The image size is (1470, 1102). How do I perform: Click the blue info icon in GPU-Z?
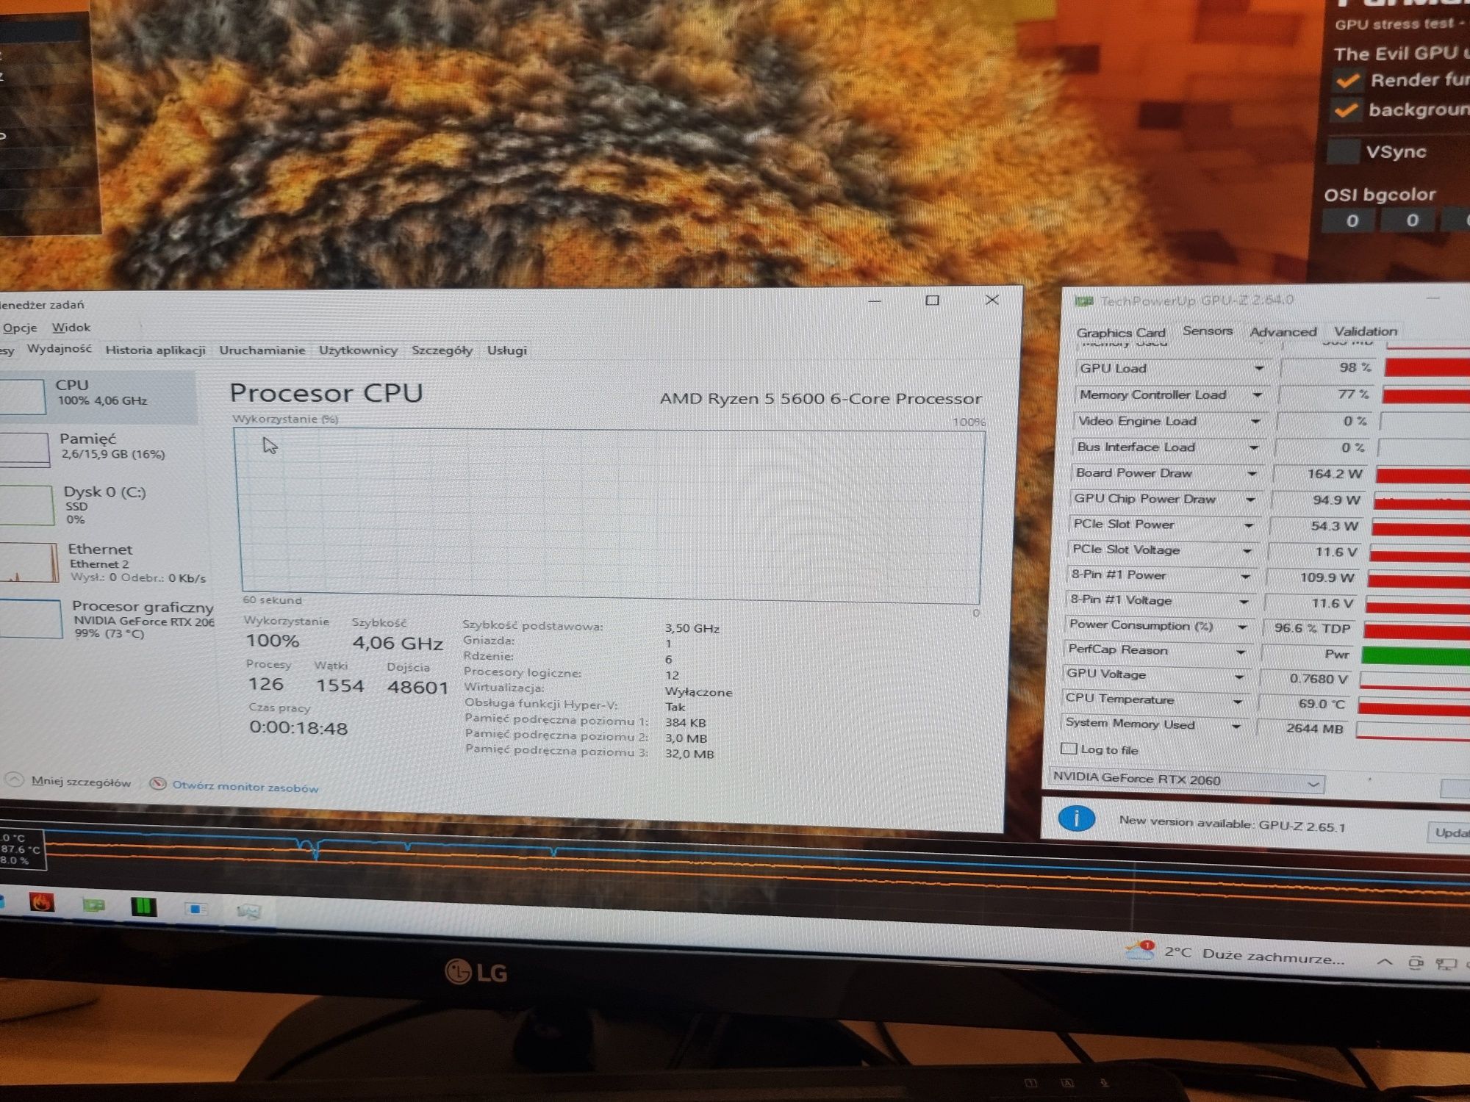(1077, 818)
